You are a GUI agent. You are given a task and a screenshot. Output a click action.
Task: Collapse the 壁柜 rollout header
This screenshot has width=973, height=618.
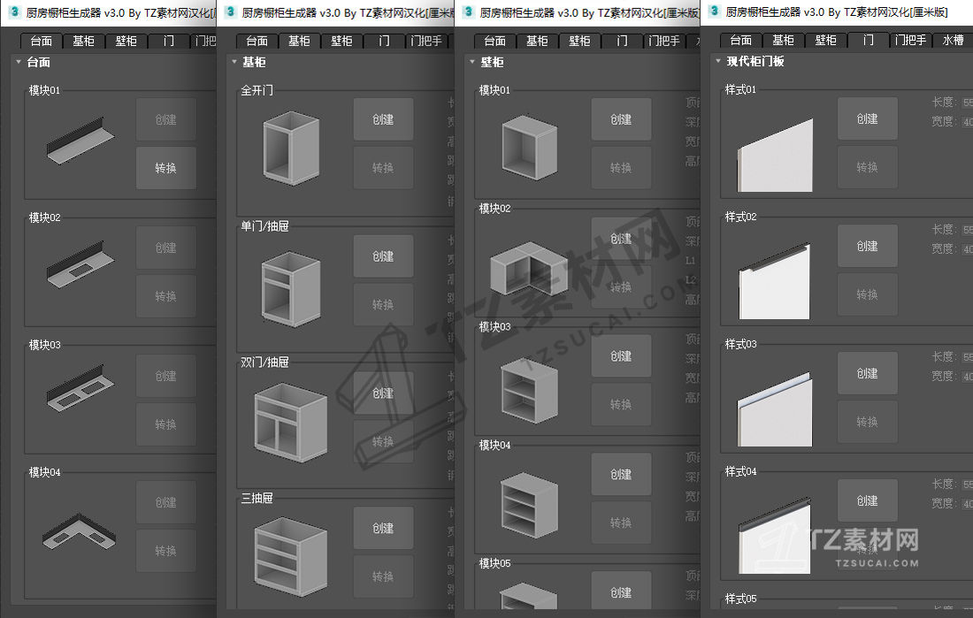486,62
